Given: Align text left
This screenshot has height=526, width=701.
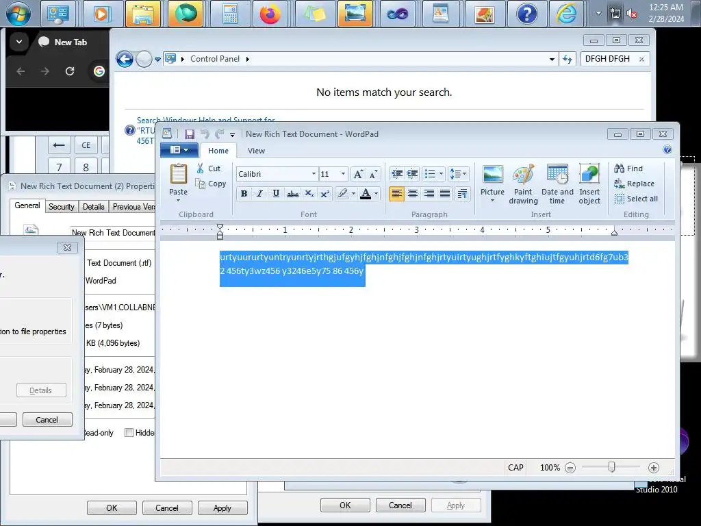Looking at the screenshot, I should pyautogui.click(x=396, y=194).
